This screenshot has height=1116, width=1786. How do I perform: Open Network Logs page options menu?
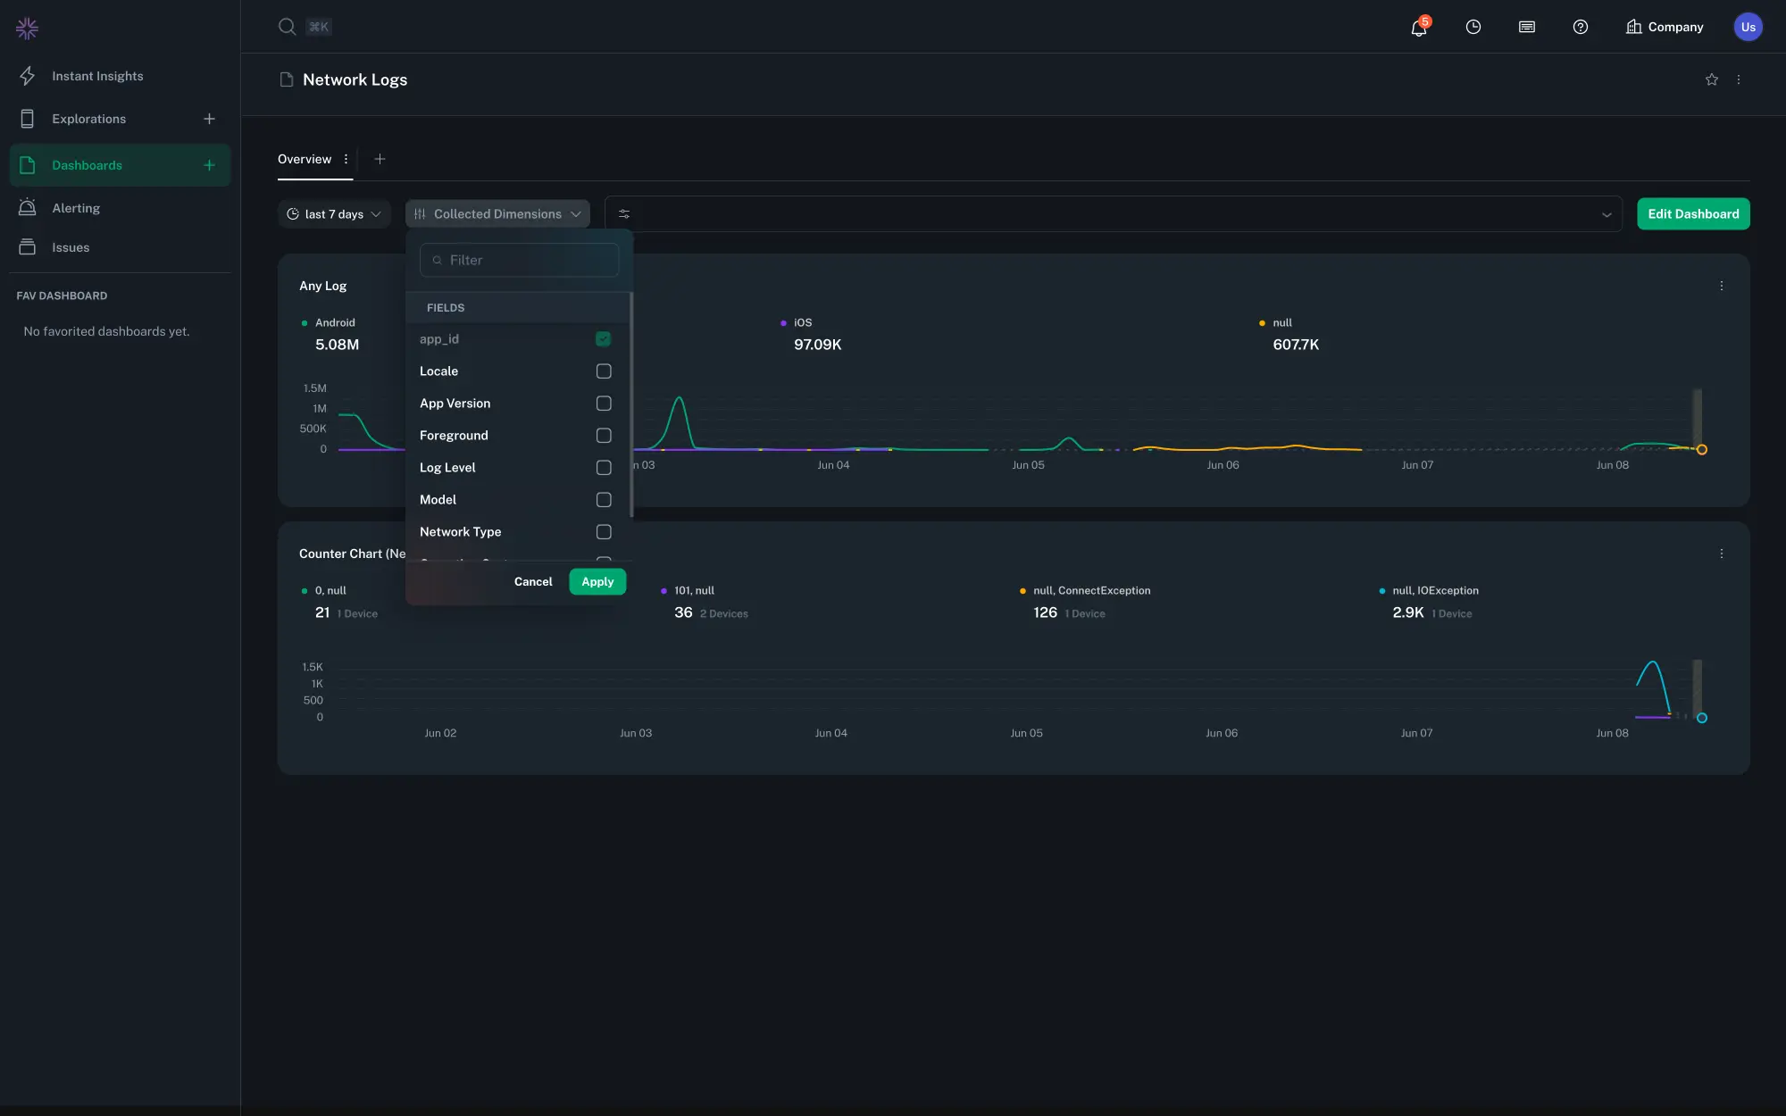[x=1739, y=79]
